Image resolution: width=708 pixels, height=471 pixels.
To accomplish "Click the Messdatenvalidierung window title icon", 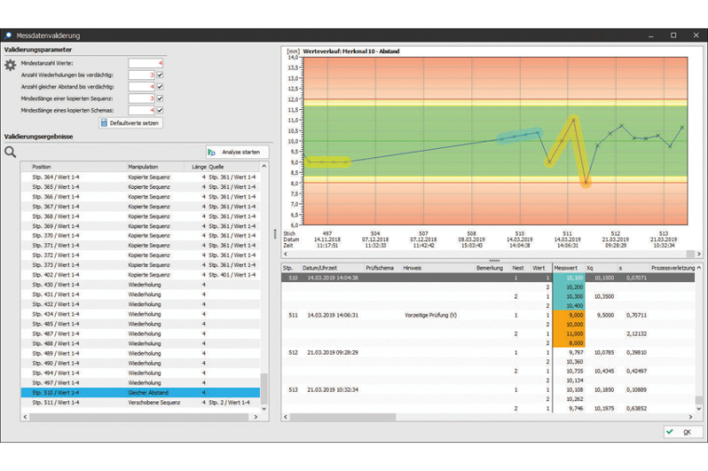I will (8, 34).
